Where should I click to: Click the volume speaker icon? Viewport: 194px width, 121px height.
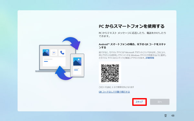[x=173, y=116]
